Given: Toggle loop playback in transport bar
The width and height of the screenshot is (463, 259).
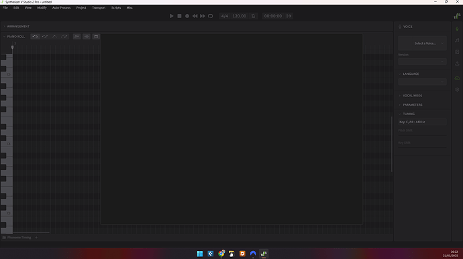Looking at the screenshot, I should point(210,16).
